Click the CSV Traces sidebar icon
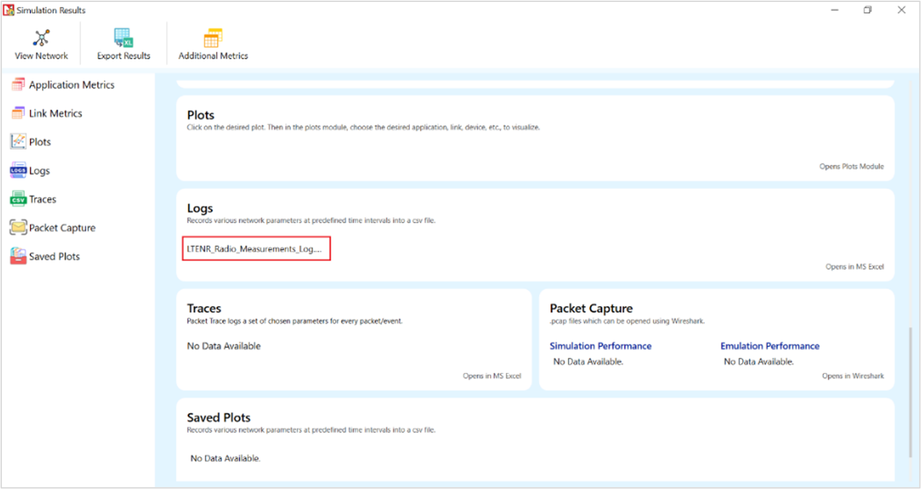Image resolution: width=921 pixels, height=489 pixels. click(18, 199)
